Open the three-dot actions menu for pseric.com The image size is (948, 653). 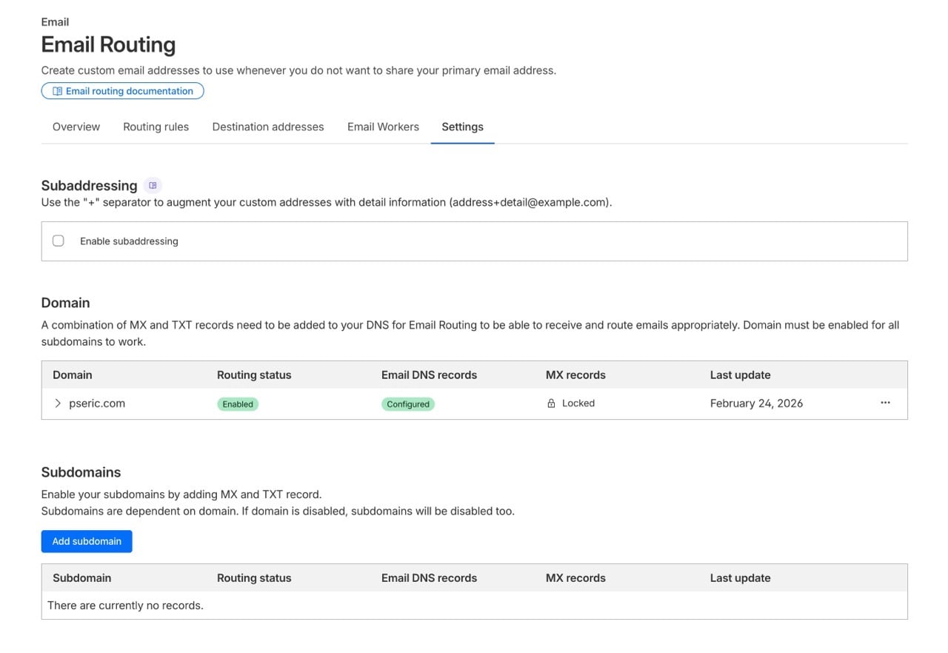click(x=885, y=403)
